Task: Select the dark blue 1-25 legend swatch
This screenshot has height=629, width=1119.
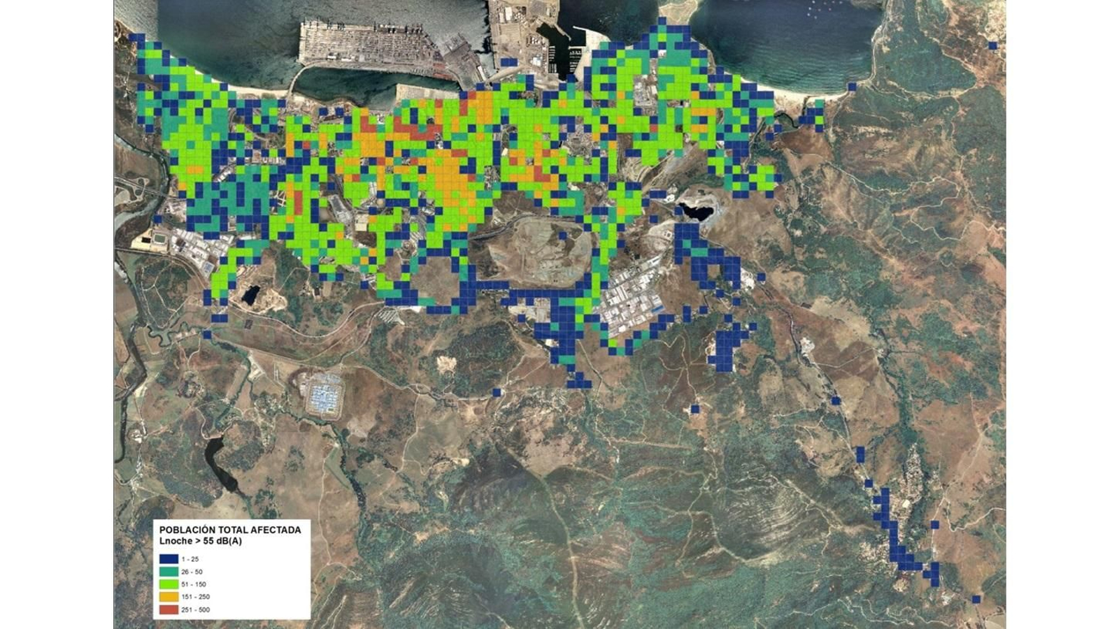Action: [168, 559]
